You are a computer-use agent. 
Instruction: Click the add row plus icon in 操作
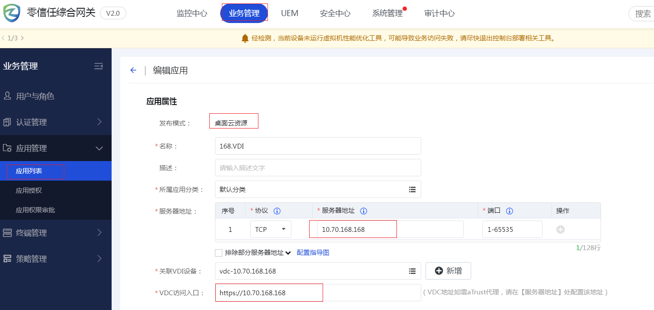[560, 229]
